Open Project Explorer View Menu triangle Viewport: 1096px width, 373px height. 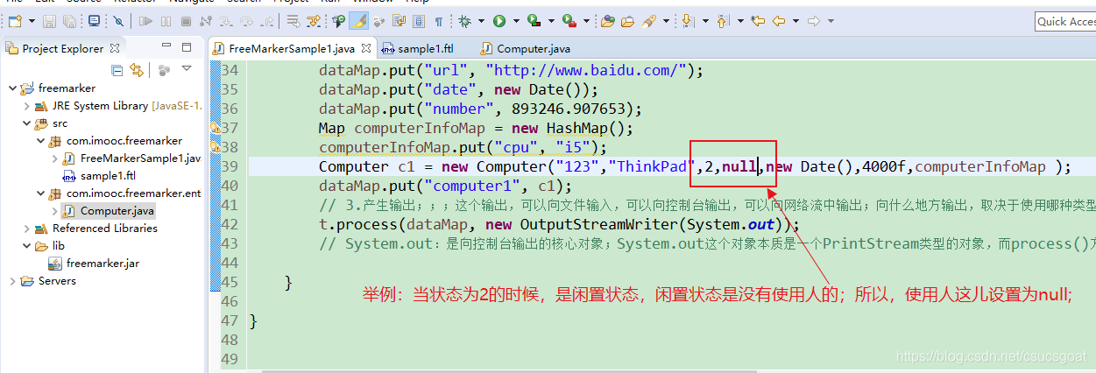pyautogui.click(x=187, y=68)
